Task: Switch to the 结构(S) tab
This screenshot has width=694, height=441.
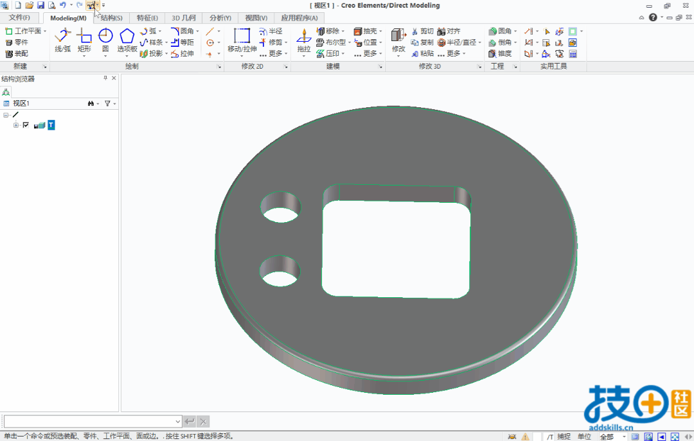Action: [112, 18]
